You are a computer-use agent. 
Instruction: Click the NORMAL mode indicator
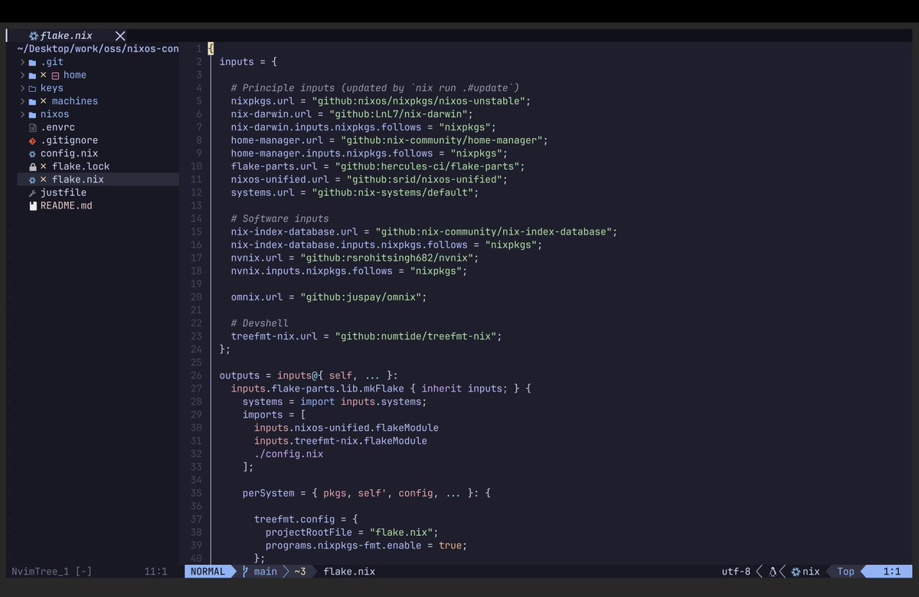point(208,572)
